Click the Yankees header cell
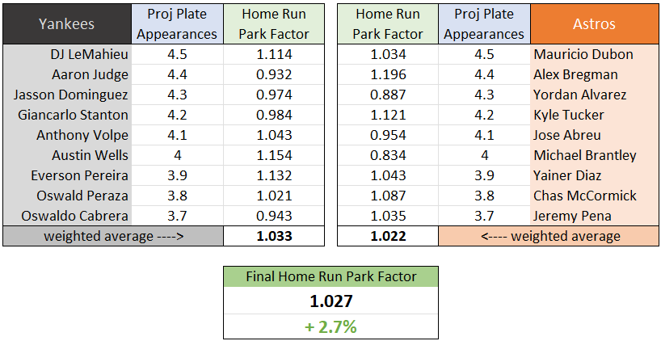This screenshot has height=341, width=661. coord(66,23)
